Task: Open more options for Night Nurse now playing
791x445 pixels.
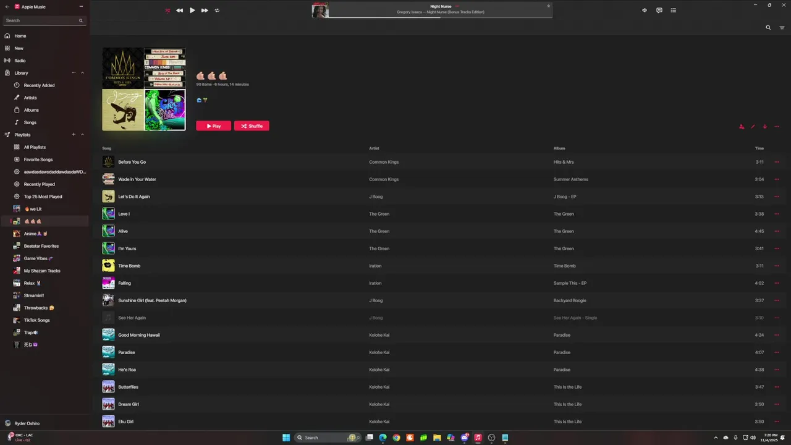Action: pyautogui.click(x=458, y=6)
